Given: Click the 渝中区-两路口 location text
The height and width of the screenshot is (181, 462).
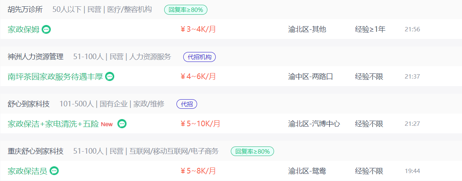Looking at the screenshot, I should click(x=311, y=77).
